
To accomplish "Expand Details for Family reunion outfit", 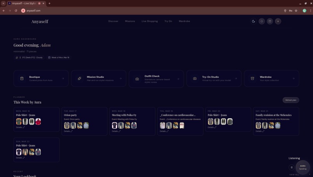I will click(260, 131).
